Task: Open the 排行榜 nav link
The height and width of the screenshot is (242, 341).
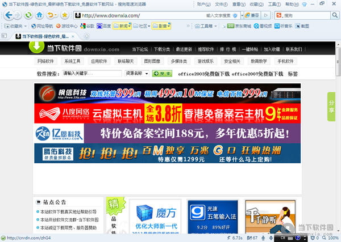Action: 228,49
